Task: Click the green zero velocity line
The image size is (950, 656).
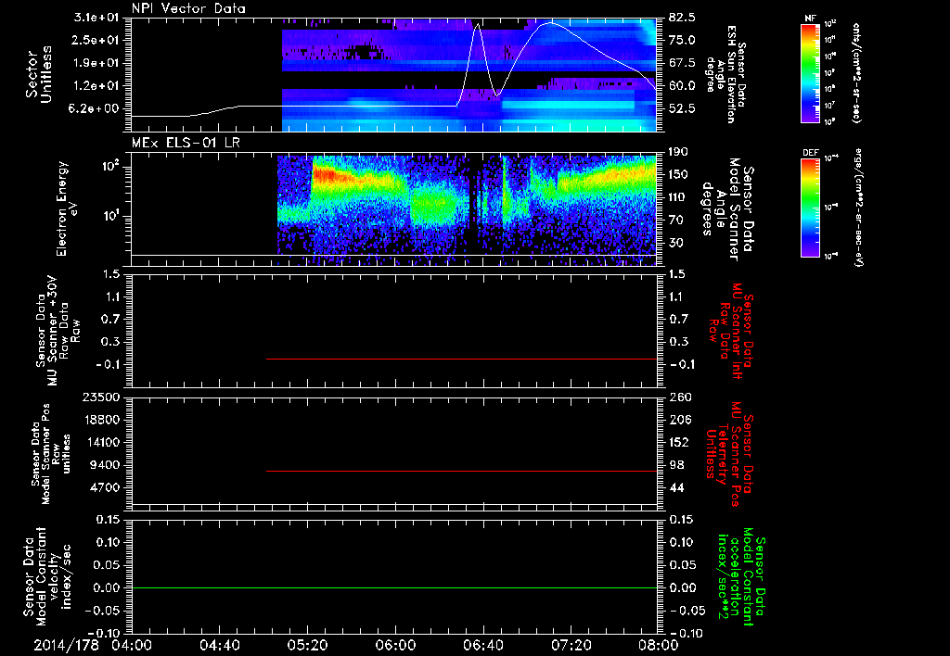Action: point(394,587)
